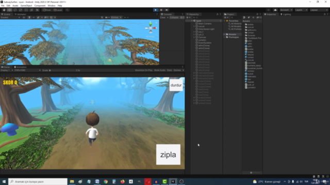This screenshot has height=185, width=330.
Task: Open the Shaded draw mode dropdown
Action: 10,17
